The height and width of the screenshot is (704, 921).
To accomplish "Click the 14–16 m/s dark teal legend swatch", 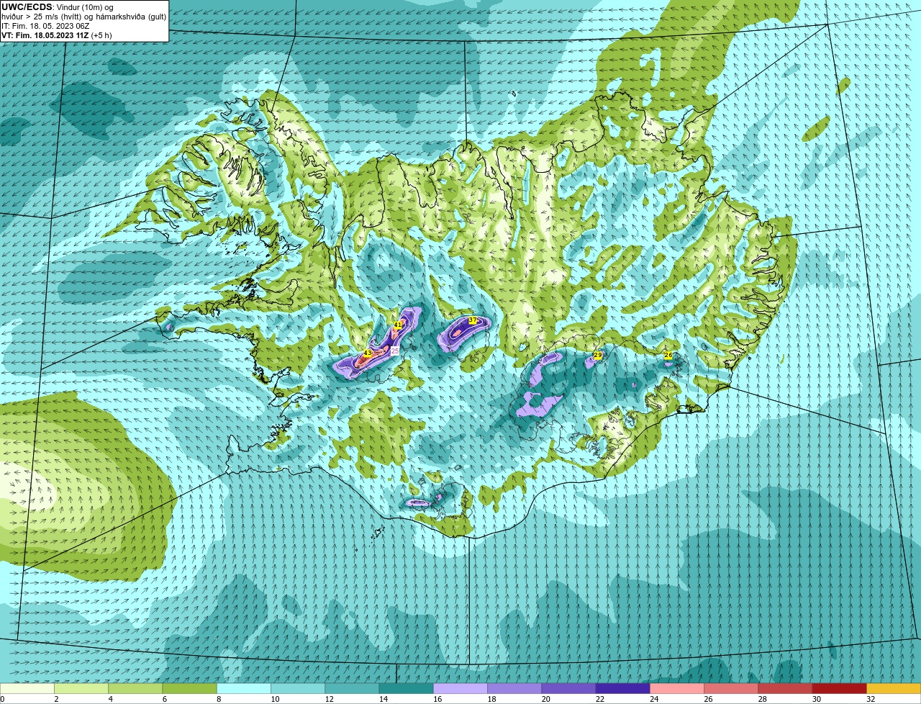I will click(x=407, y=688).
